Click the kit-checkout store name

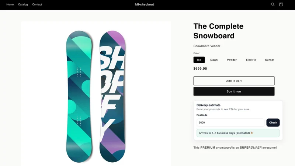pos(145,4)
